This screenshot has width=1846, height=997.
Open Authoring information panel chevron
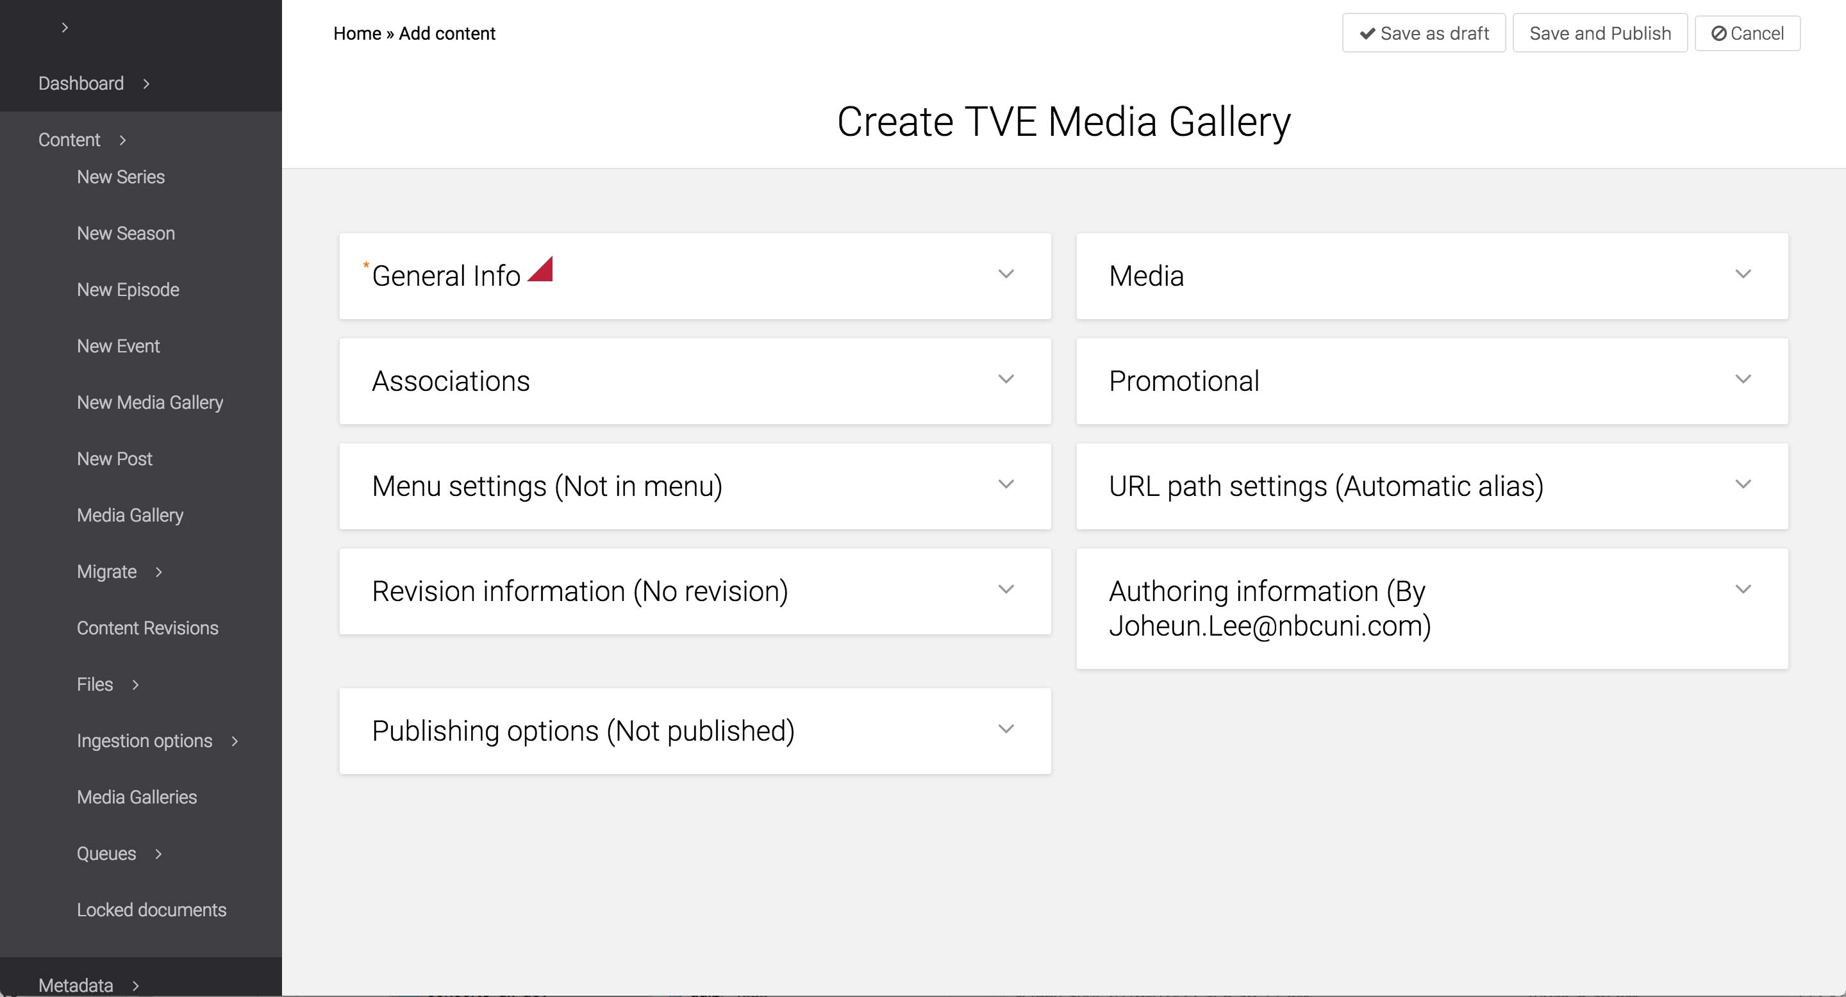[1743, 589]
